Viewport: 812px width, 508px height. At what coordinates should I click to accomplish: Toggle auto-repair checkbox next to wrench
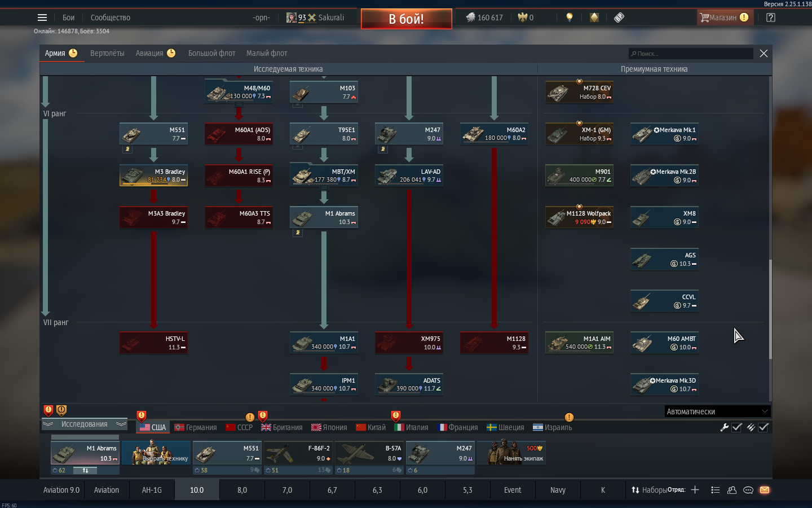pos(736,427)
